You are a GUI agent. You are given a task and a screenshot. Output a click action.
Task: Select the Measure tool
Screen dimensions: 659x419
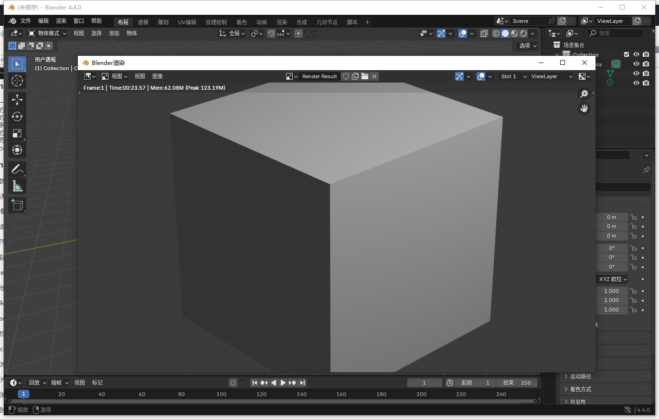pos(17,186)
